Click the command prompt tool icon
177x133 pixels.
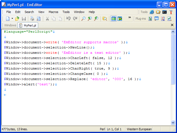165,12
